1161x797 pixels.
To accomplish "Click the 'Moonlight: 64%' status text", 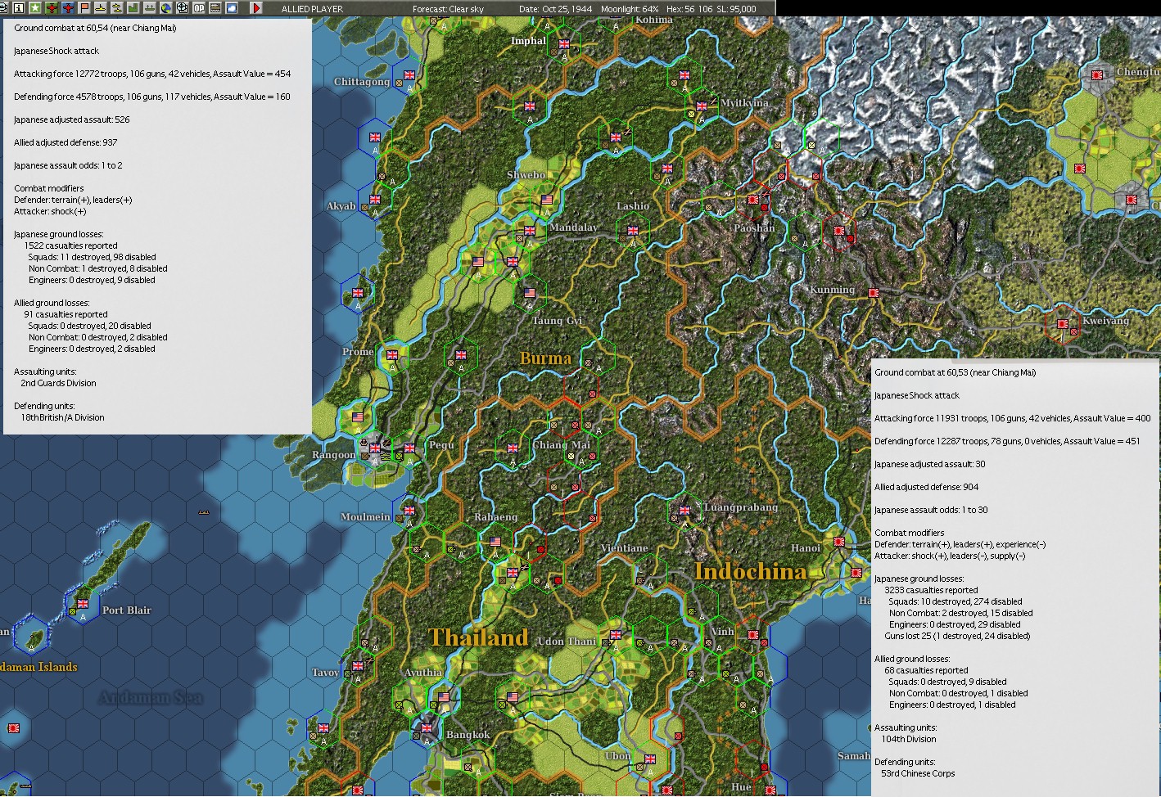I will pyautogui.click(x=630, y=9).
